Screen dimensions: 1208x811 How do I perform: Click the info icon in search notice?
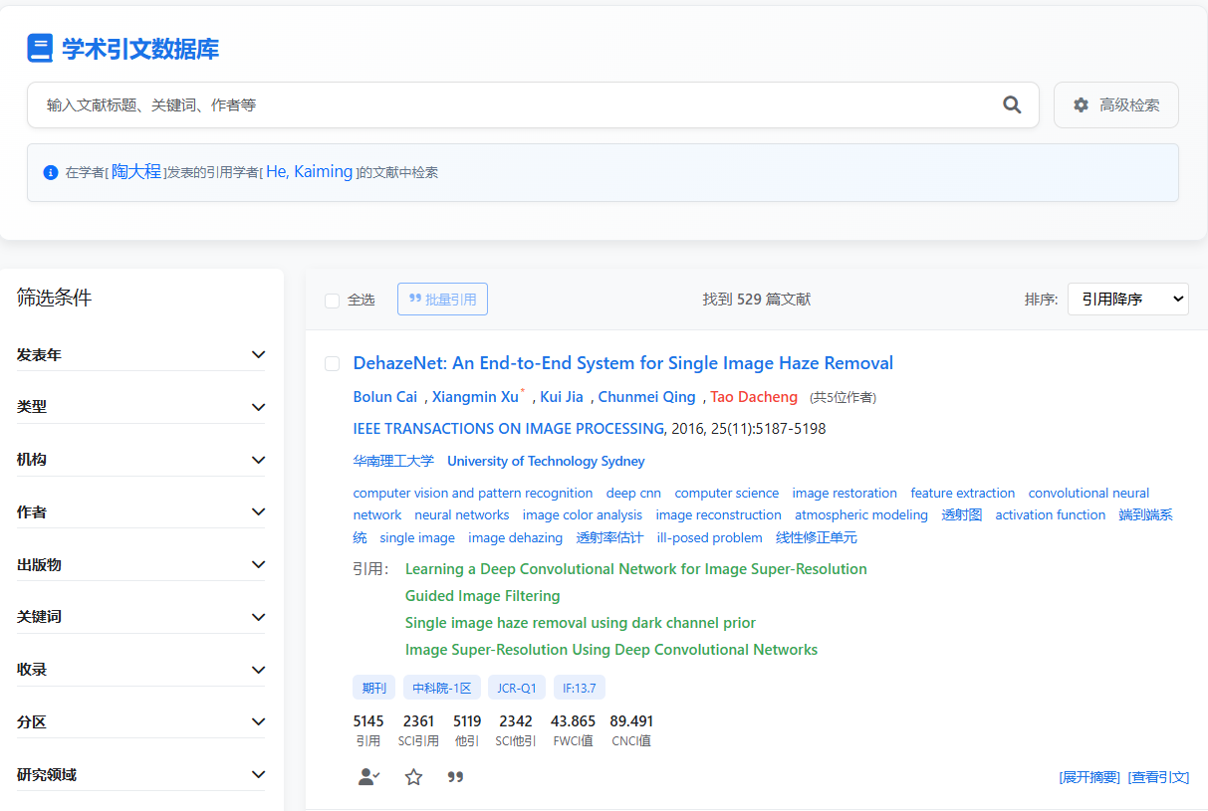coord(51,172)
